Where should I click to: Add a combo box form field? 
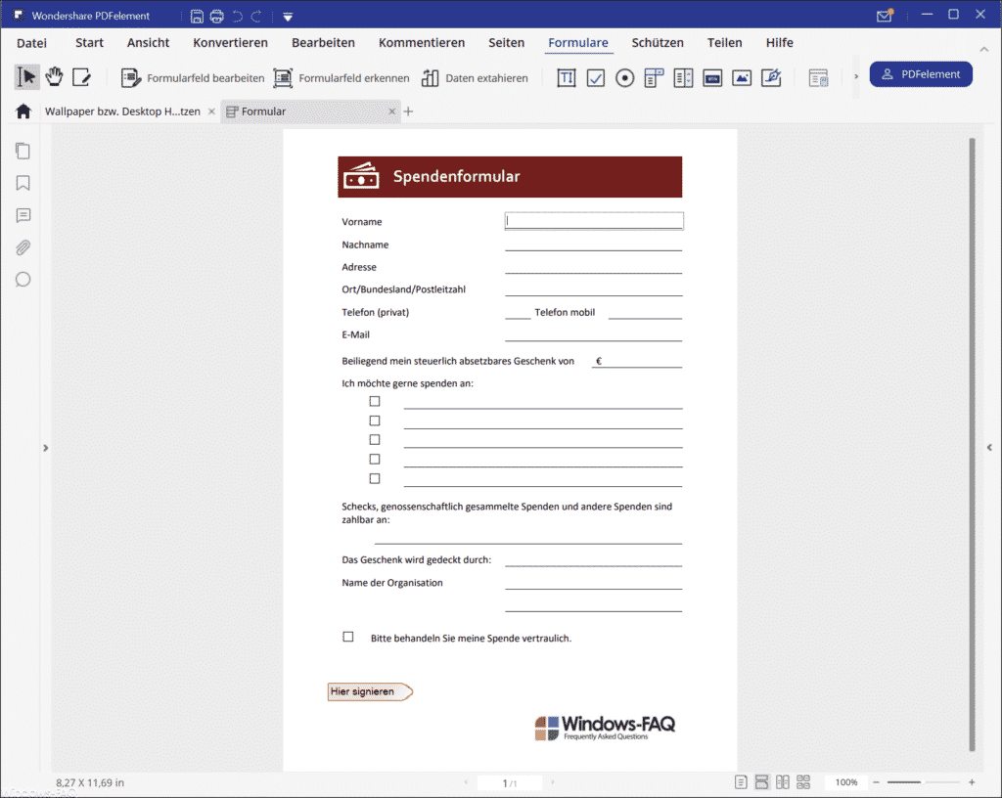point(654,78)
